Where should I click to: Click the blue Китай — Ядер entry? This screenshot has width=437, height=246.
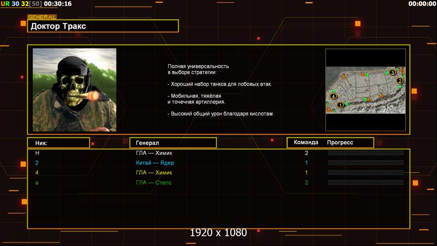[x=155, y=163]
